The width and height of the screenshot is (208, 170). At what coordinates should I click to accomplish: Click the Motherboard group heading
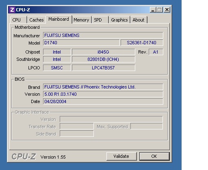(27, 27)
